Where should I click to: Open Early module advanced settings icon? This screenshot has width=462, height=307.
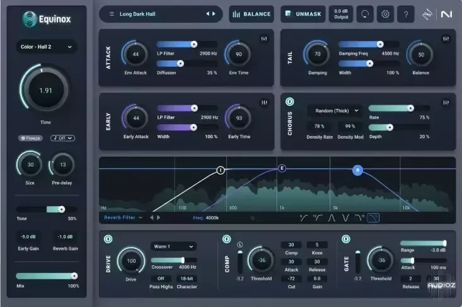coord(264,103)
